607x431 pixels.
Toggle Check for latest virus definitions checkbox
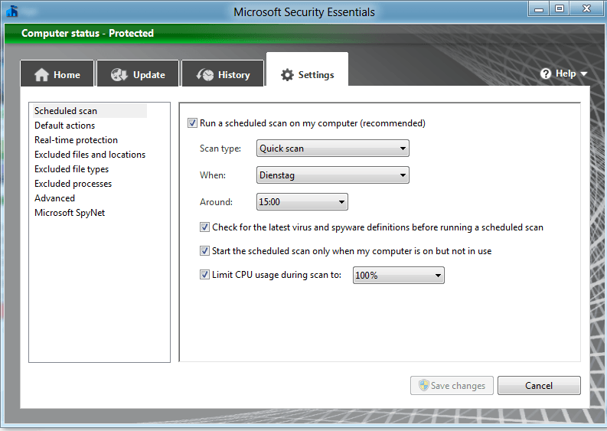click(x=204, y=227)
